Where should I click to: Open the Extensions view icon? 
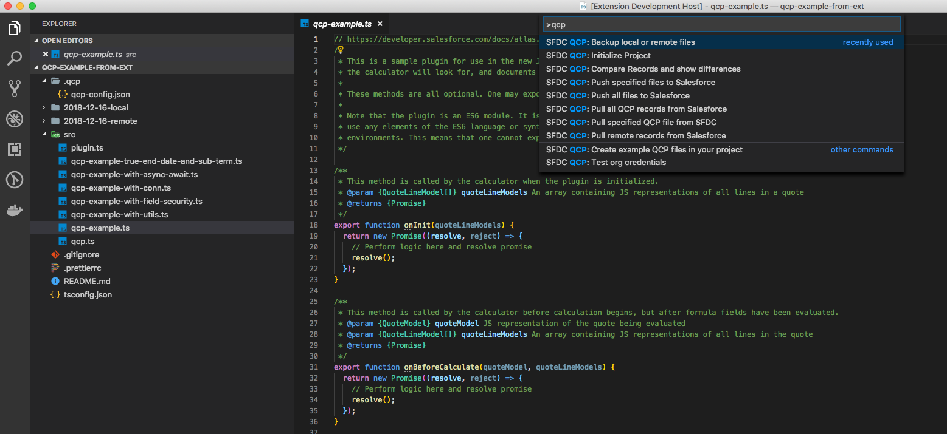pos(15,149)
